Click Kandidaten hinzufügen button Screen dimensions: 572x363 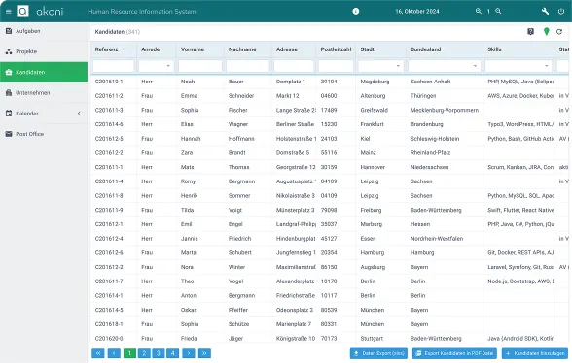click(x=535, y=353)
